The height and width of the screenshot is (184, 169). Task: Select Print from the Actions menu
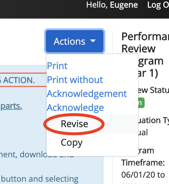(x=57, y=66)
